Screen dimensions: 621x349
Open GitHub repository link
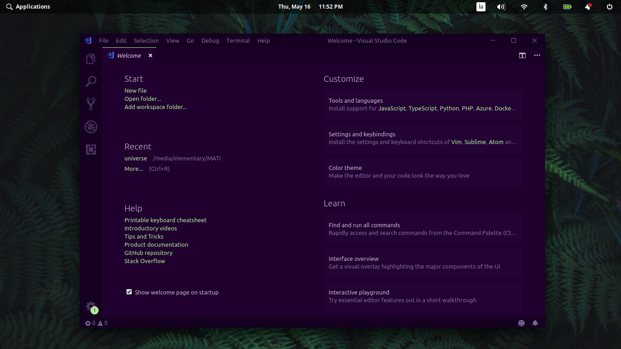pos(149,253)
